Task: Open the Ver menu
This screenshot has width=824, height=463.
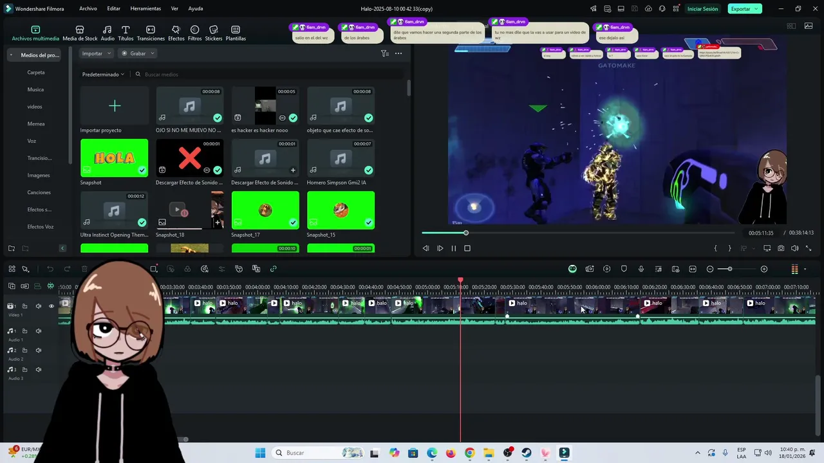Action: [174, 9]
